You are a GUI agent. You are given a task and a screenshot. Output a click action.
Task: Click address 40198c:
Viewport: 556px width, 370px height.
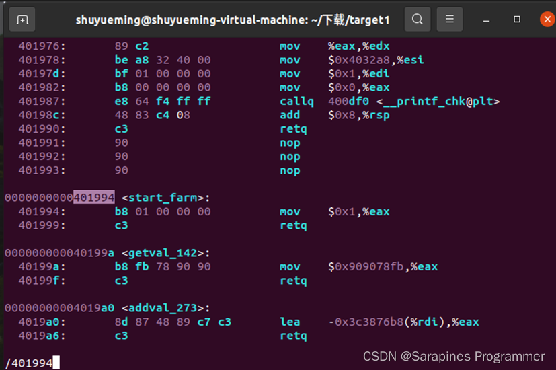click(x=42, y=115)
